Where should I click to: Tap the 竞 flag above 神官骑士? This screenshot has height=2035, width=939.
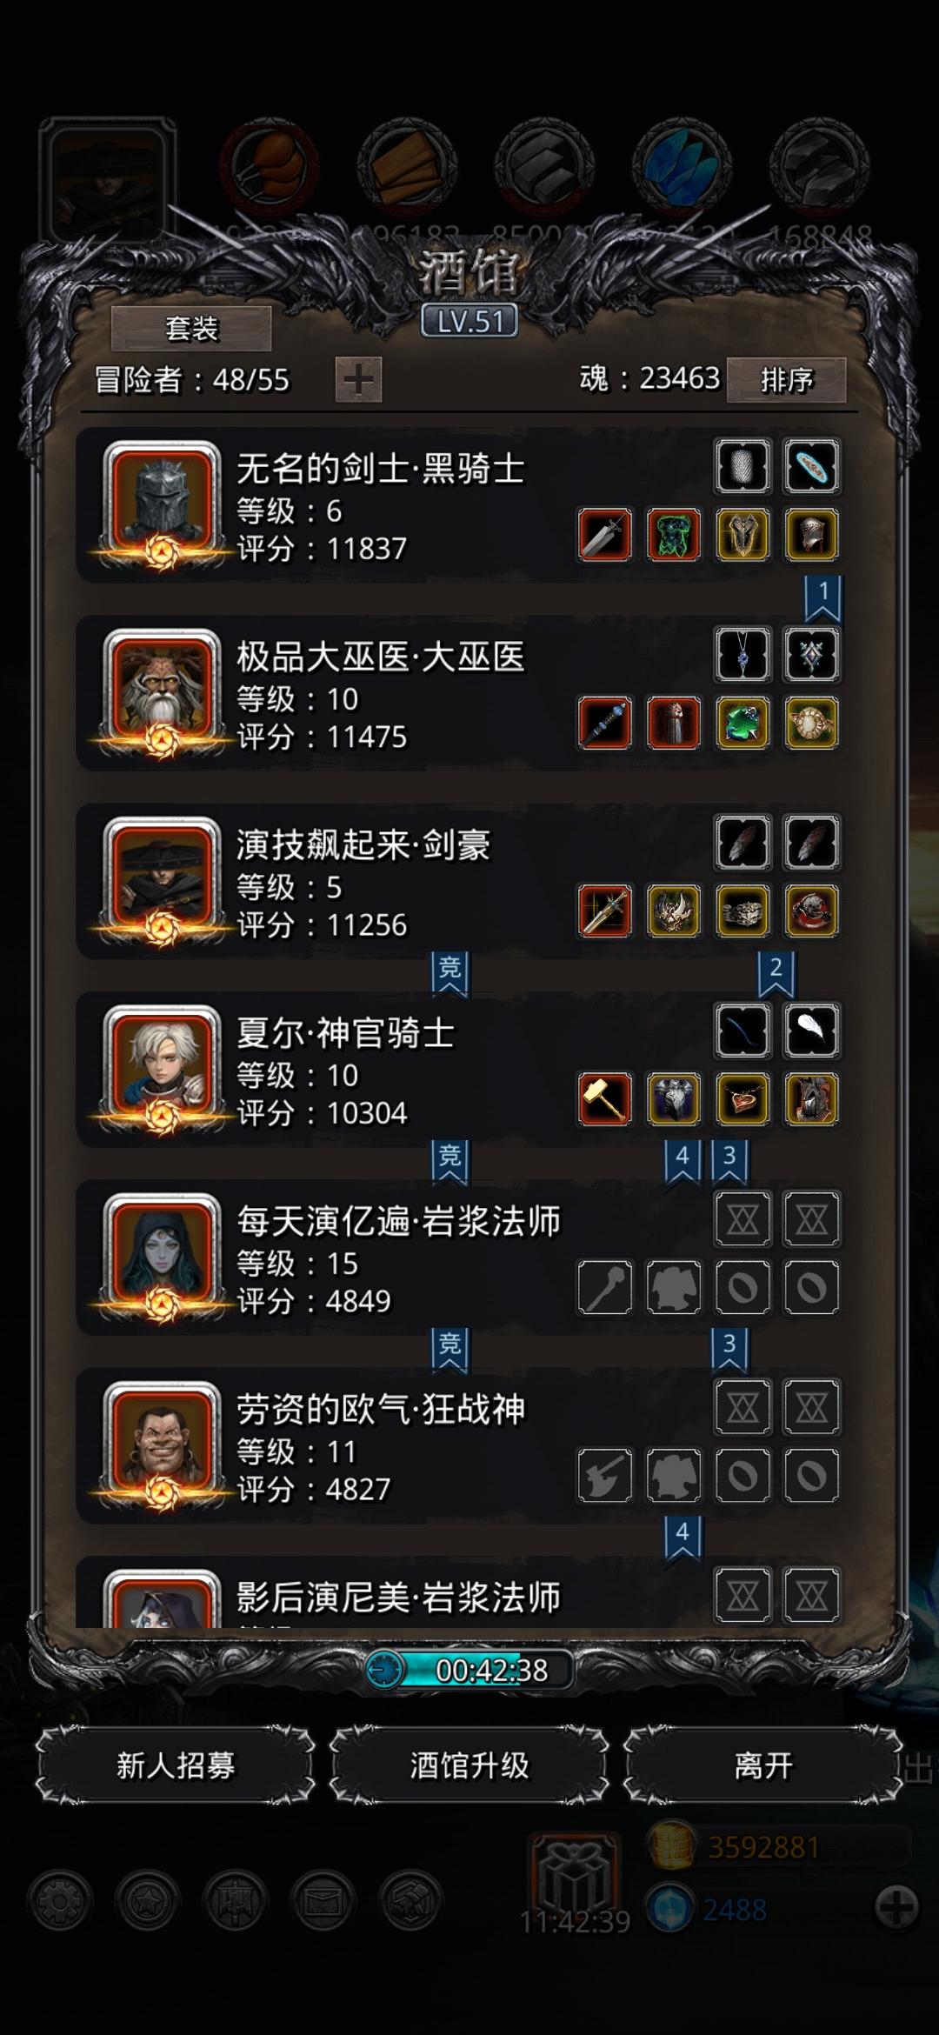tap(450, 973)
